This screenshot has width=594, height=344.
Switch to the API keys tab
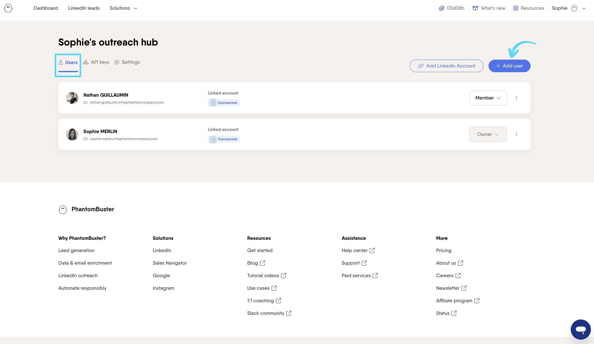[96, 62]
